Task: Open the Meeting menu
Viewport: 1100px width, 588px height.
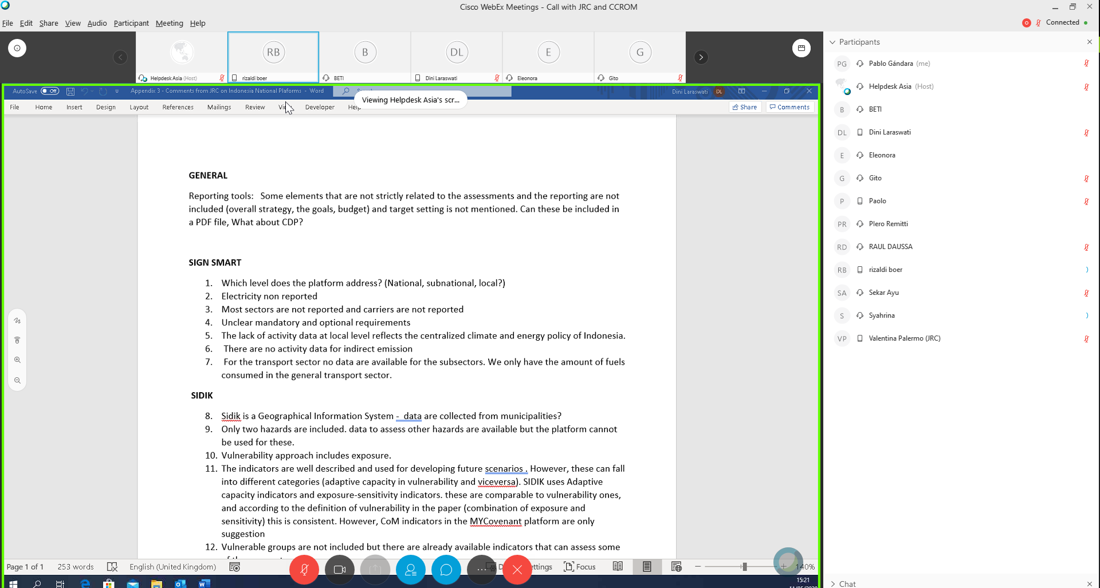Action: coord(169,23)
